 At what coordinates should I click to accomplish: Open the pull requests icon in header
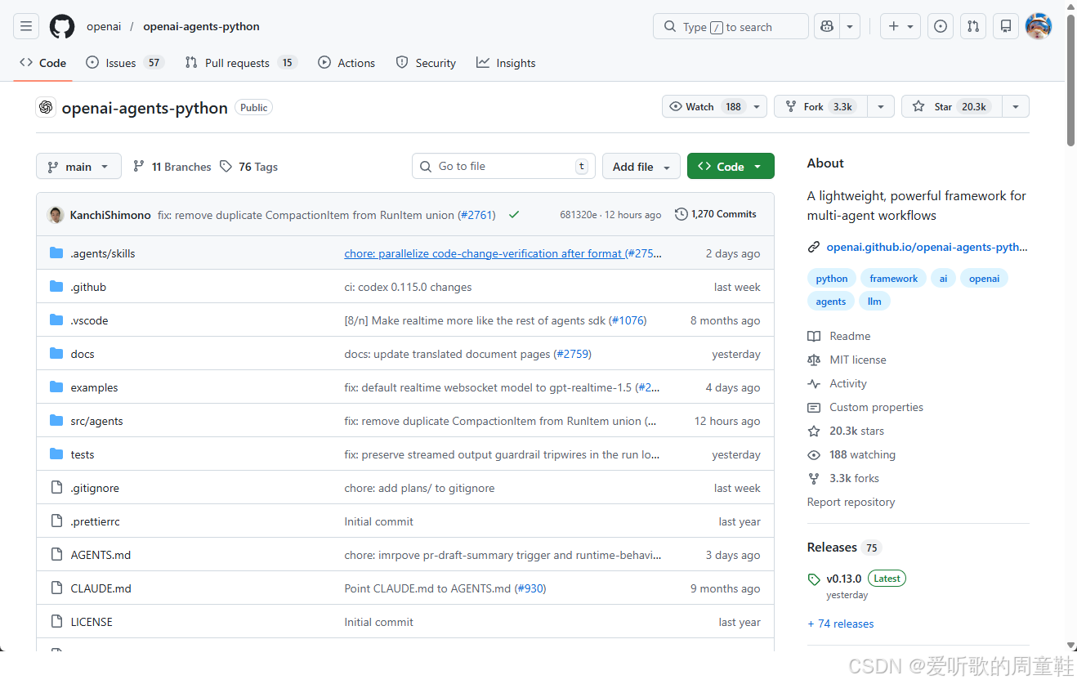click(973, 26)
